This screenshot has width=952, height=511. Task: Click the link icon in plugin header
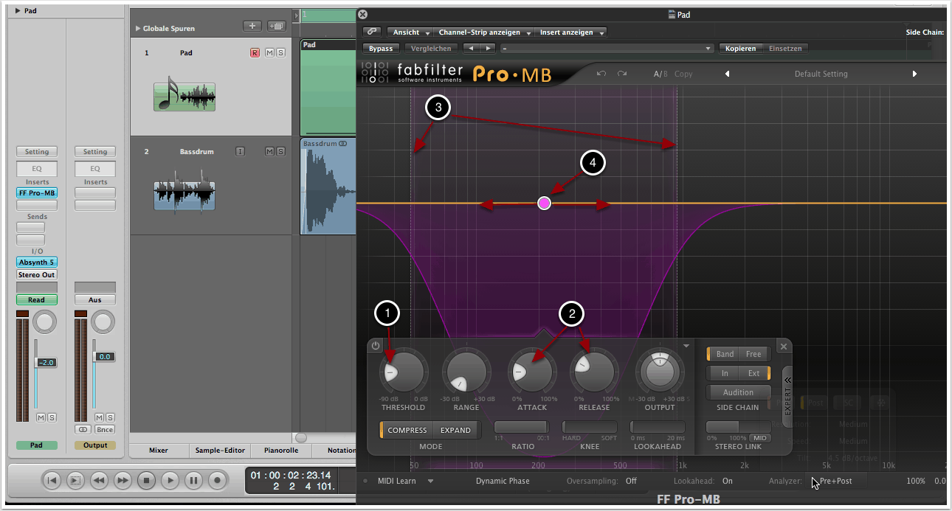click(373, 32)
